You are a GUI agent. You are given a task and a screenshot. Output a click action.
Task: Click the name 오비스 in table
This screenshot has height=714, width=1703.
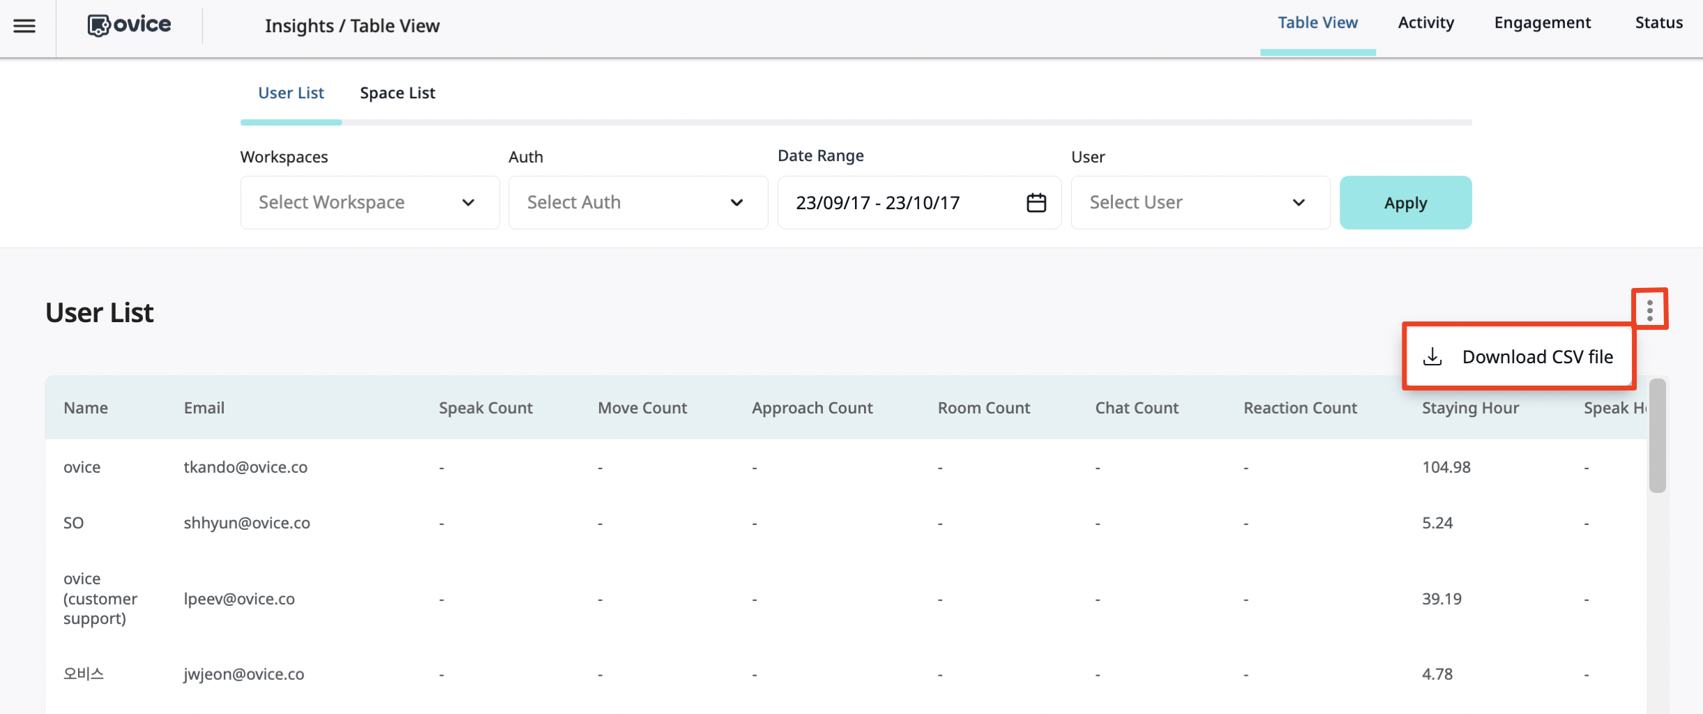(83, 674)
